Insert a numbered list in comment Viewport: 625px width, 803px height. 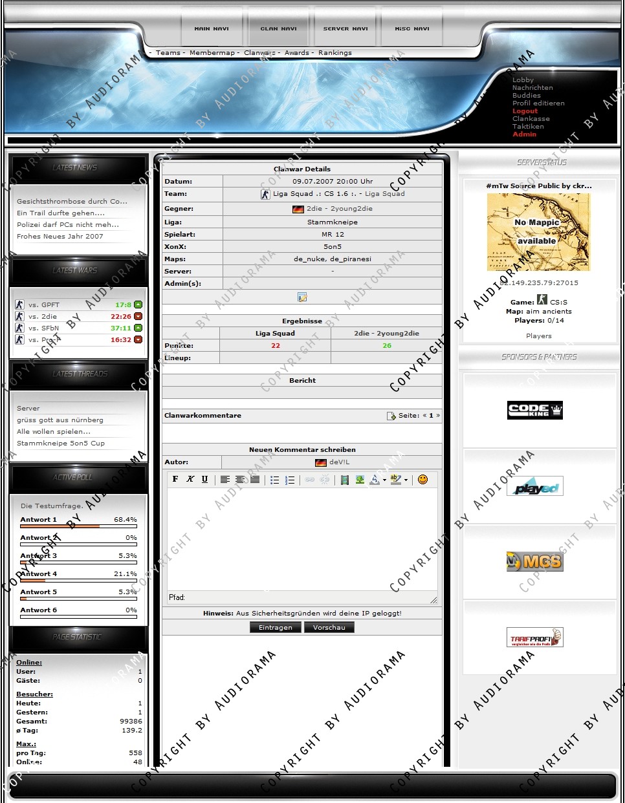coord(290,480)
